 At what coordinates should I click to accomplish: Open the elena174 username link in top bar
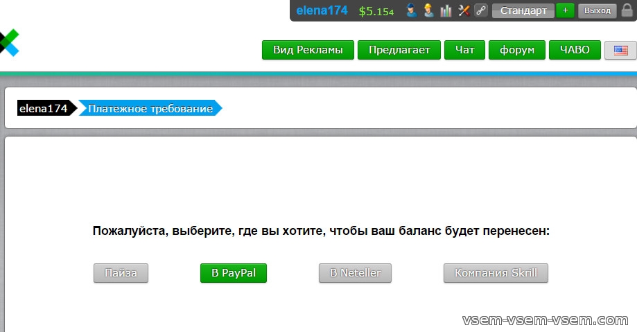click(322, 10)
